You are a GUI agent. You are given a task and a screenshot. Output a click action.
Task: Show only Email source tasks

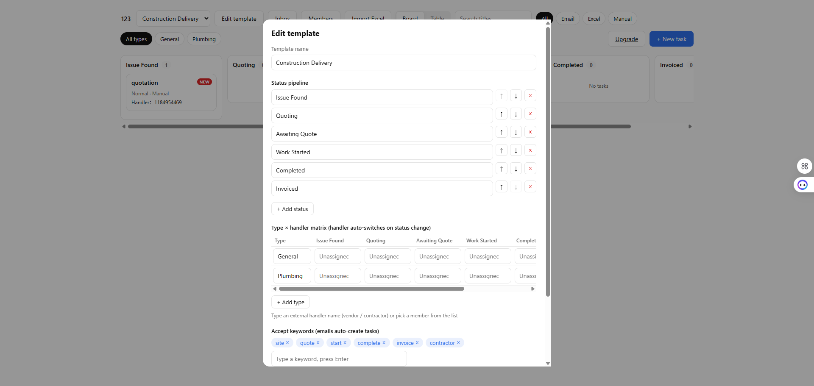click(568, 19)
